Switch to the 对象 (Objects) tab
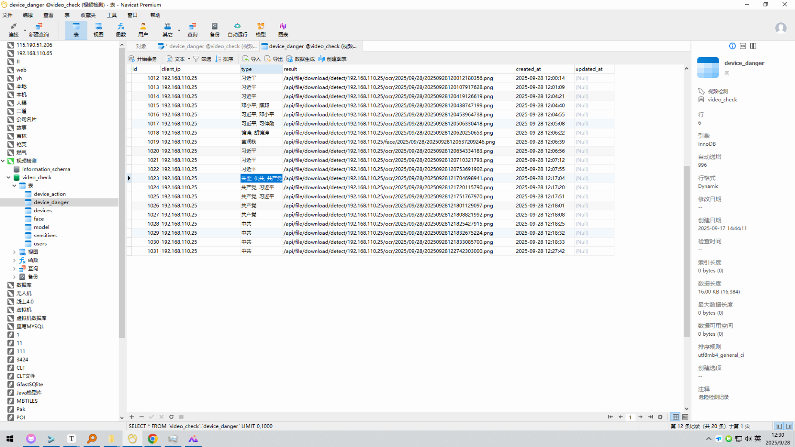The image size is (795, 447). pos(141,46)
